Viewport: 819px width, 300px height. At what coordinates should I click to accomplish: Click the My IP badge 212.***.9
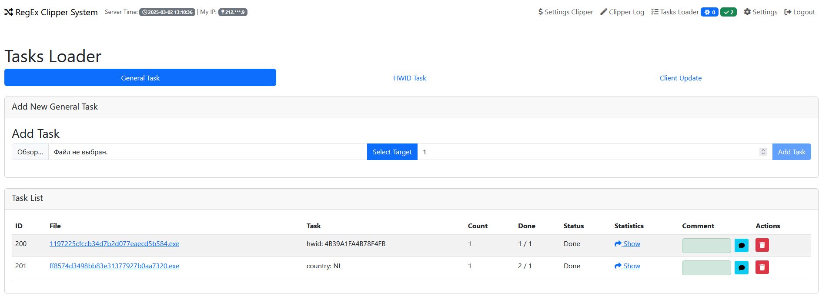coord(233,12)
